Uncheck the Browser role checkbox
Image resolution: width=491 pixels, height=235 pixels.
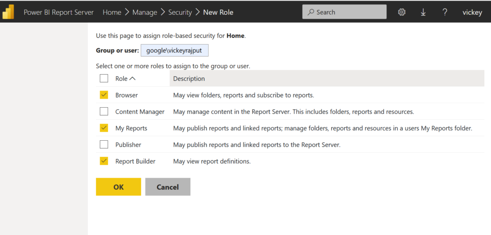pyautogui.click(x=104, y=95)
